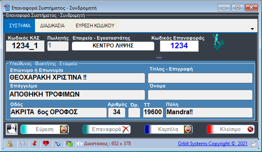262x152 pixels.
Task: Click the padlock icon in status bar
Action: pyautogui.click(x=10, y=144)
